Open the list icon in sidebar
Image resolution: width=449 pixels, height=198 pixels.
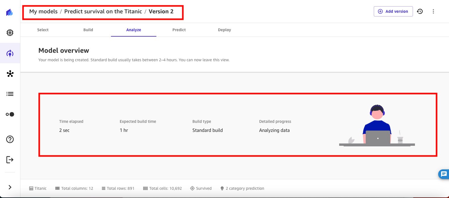pos(10,94)
